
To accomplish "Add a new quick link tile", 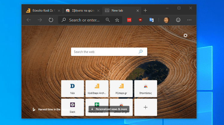I will (145, 107).
